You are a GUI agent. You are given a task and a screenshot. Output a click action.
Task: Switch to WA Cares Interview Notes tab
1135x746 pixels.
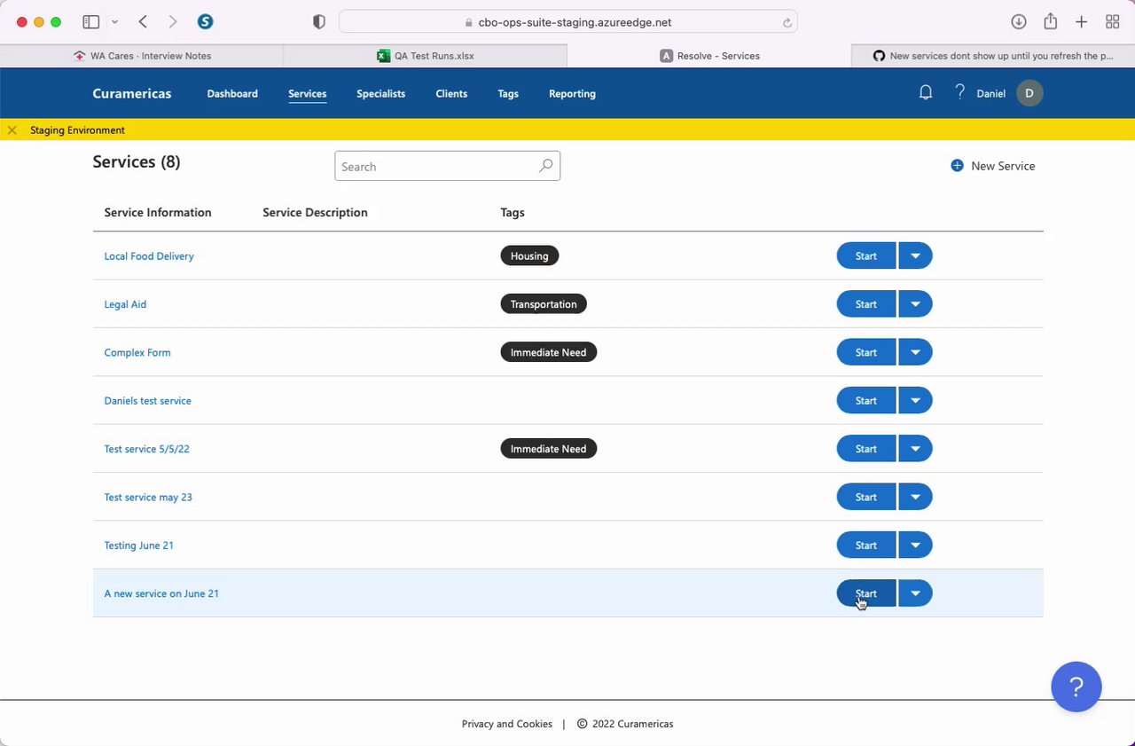pos(142,56)
